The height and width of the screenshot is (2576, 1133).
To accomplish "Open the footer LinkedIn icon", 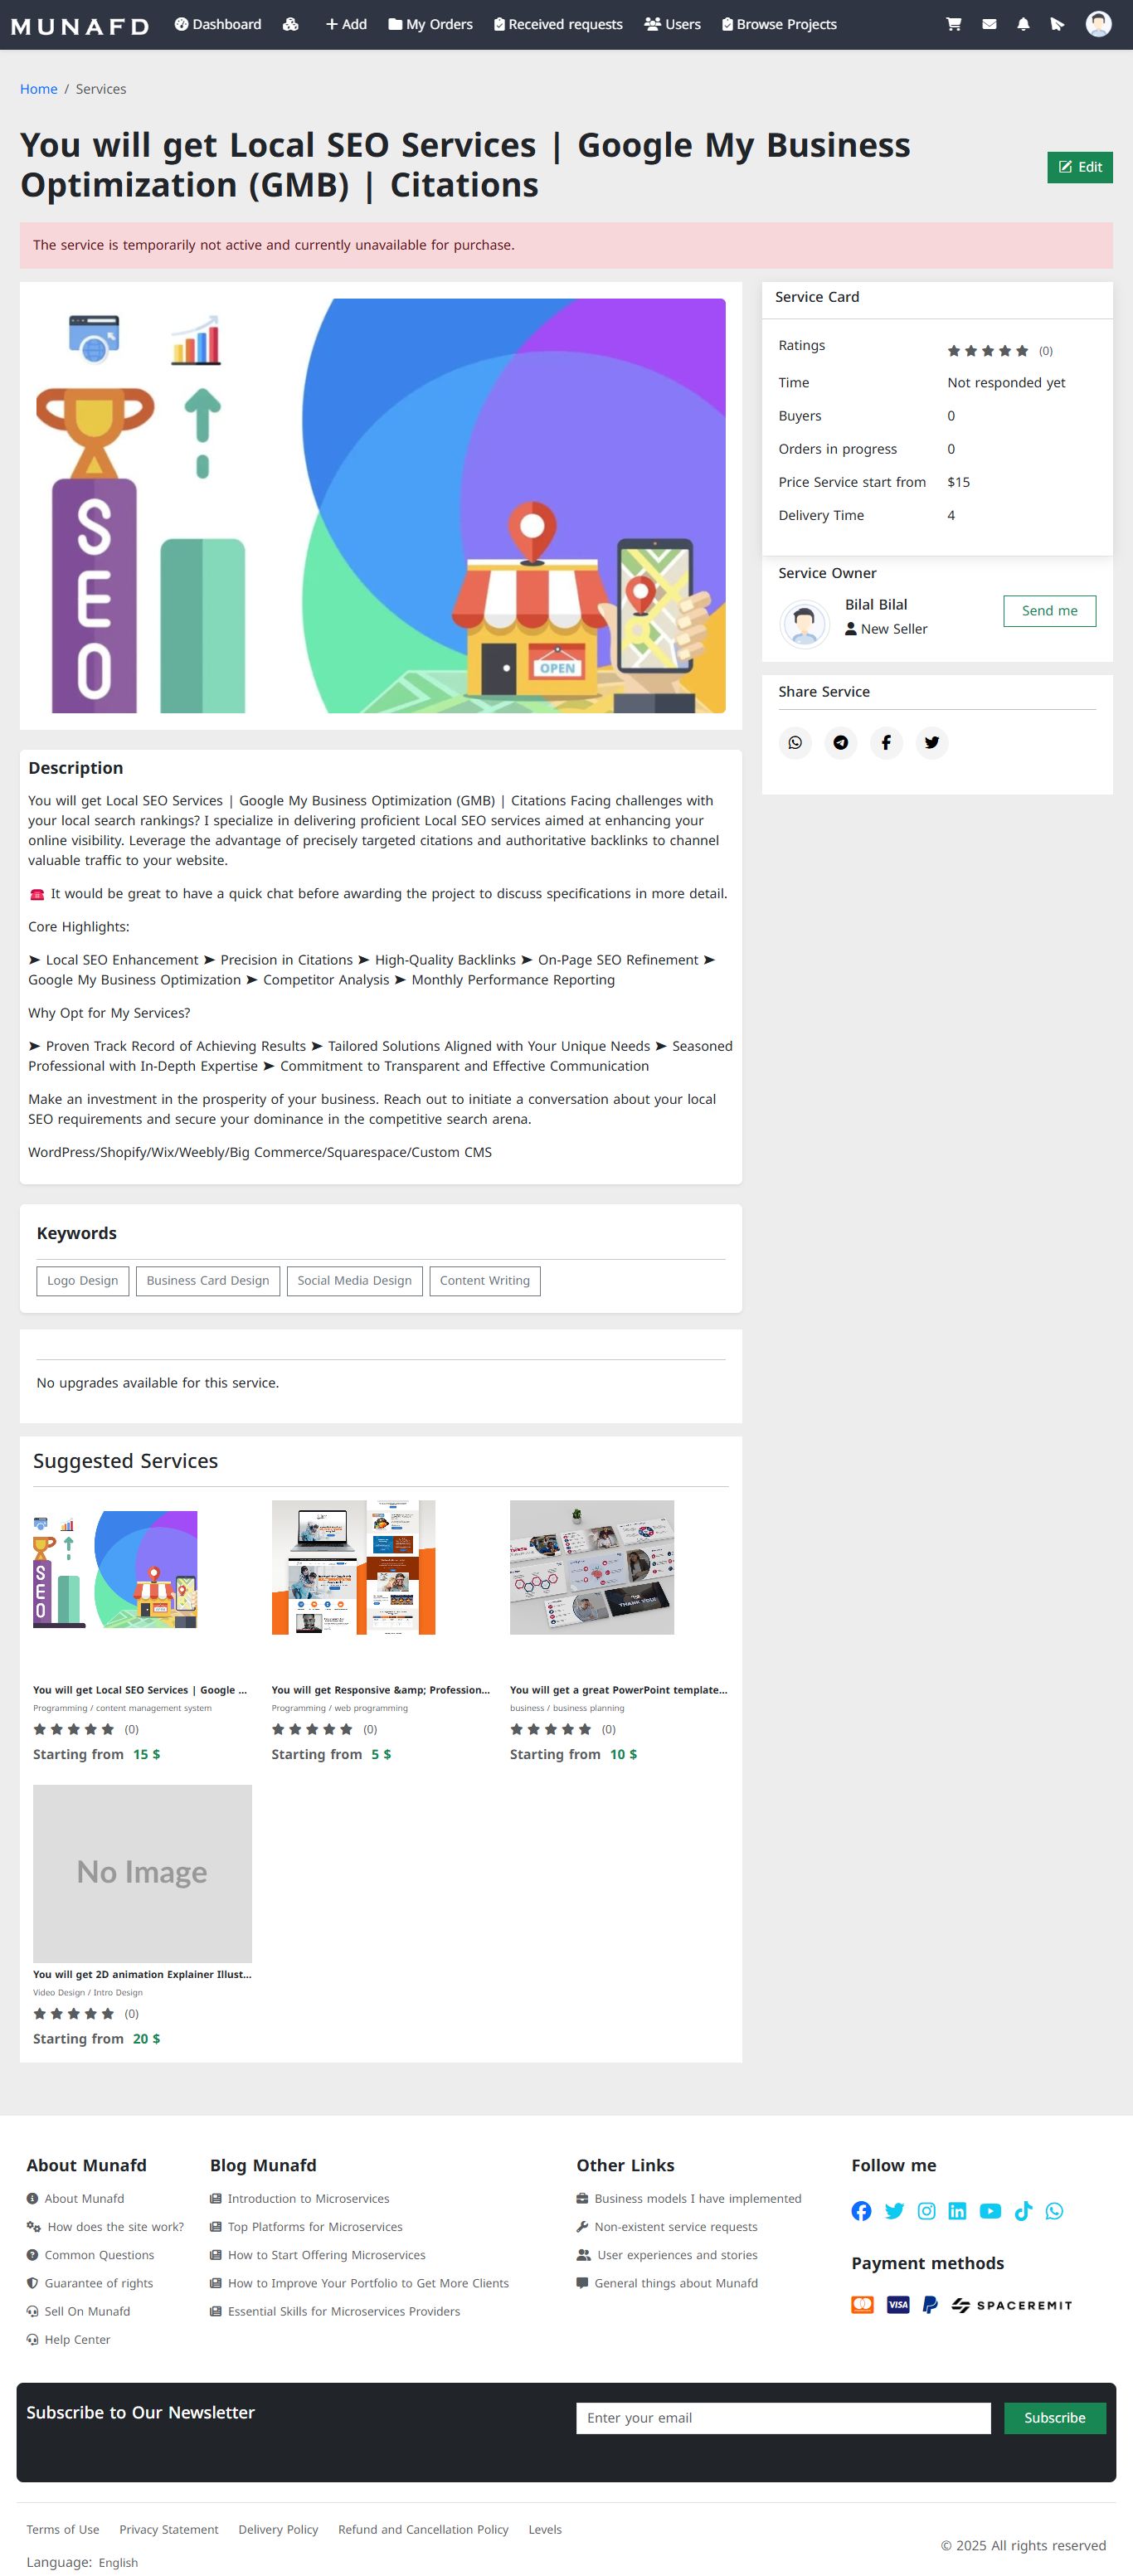I will (x=957, y=2211).
